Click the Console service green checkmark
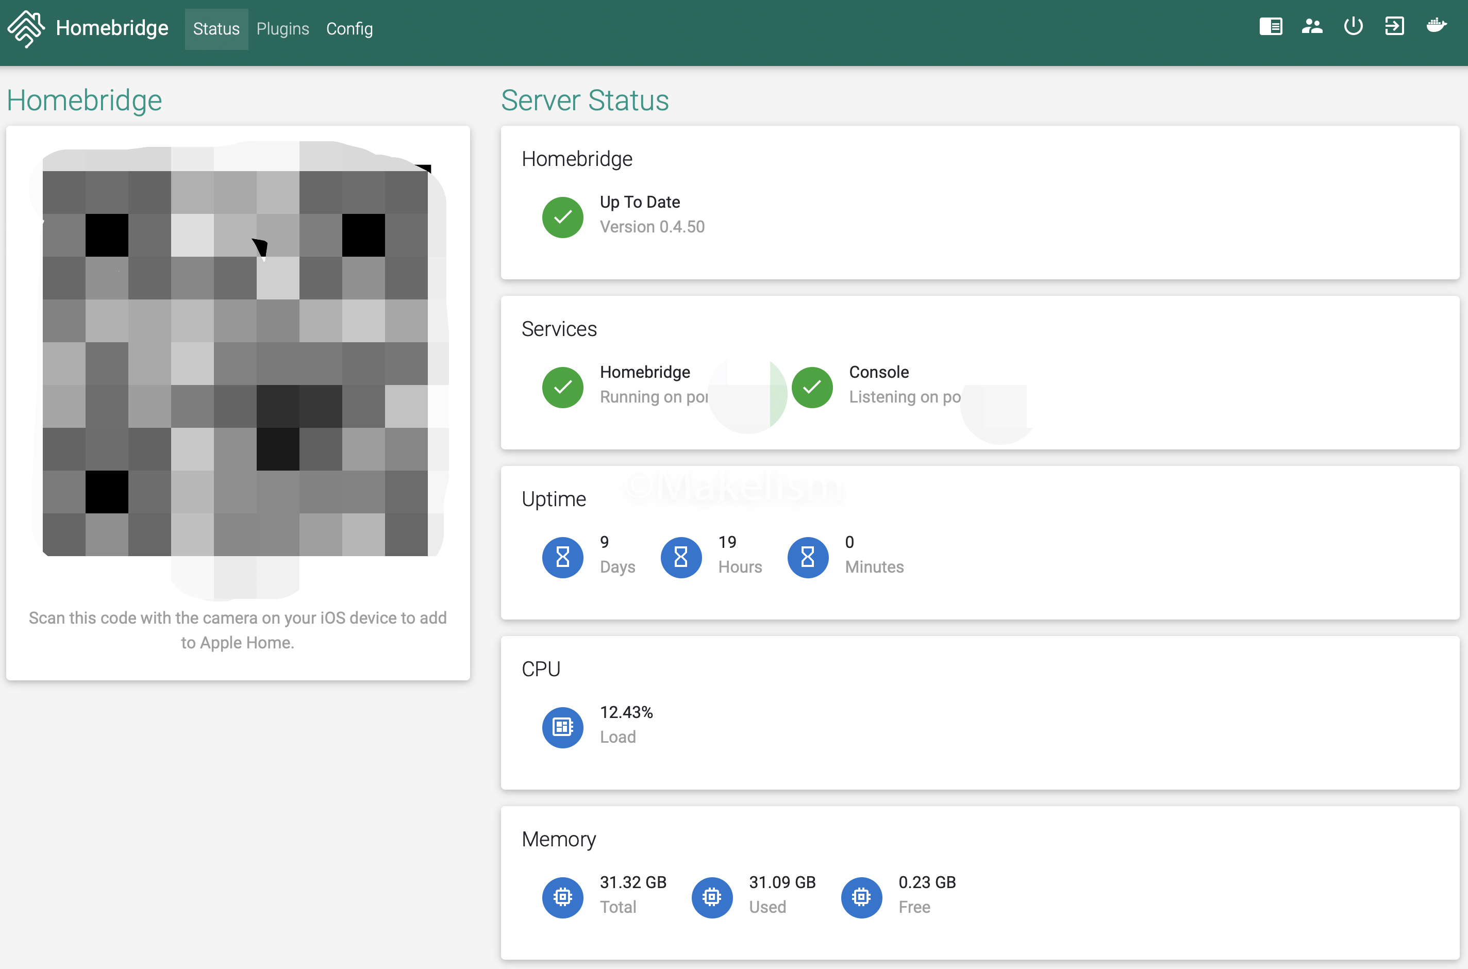The height and width of the screenshot is (969, 1468). pos(812,388)
